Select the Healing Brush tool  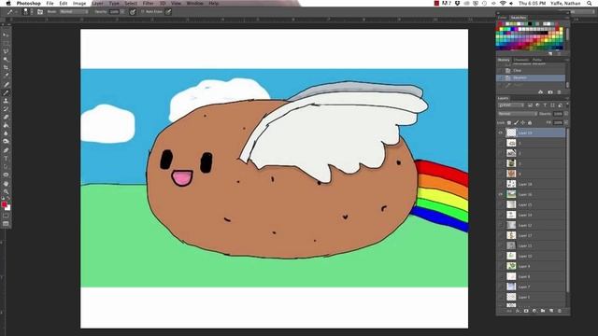coord(6,84)
